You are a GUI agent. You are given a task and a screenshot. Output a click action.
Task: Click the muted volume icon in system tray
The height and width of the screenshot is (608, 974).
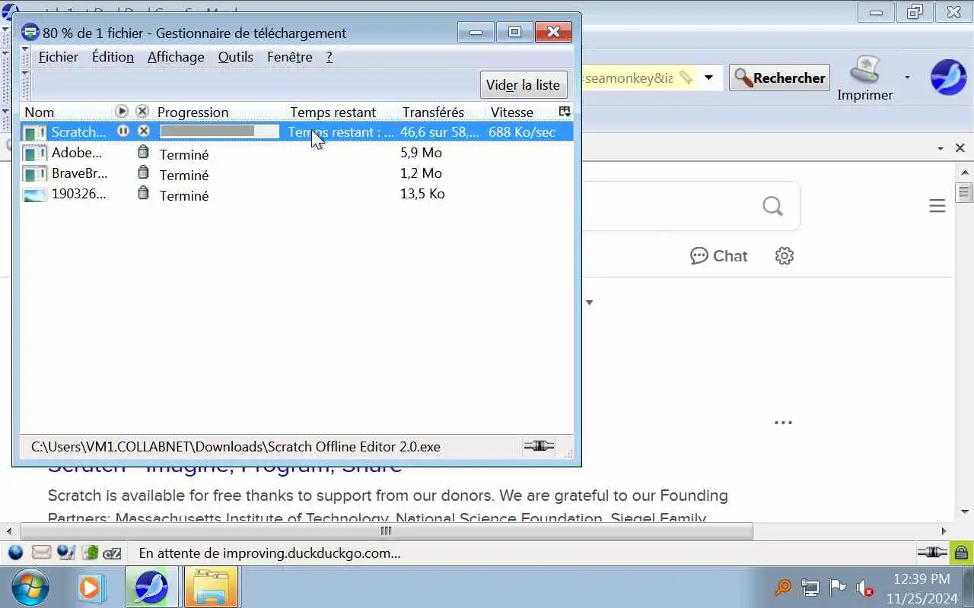click(x=864, y=587)
